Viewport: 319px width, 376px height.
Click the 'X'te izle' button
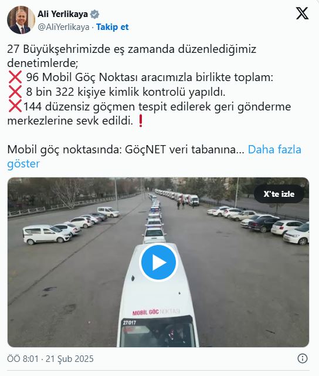pyautogui.click(x=279, y=194)
